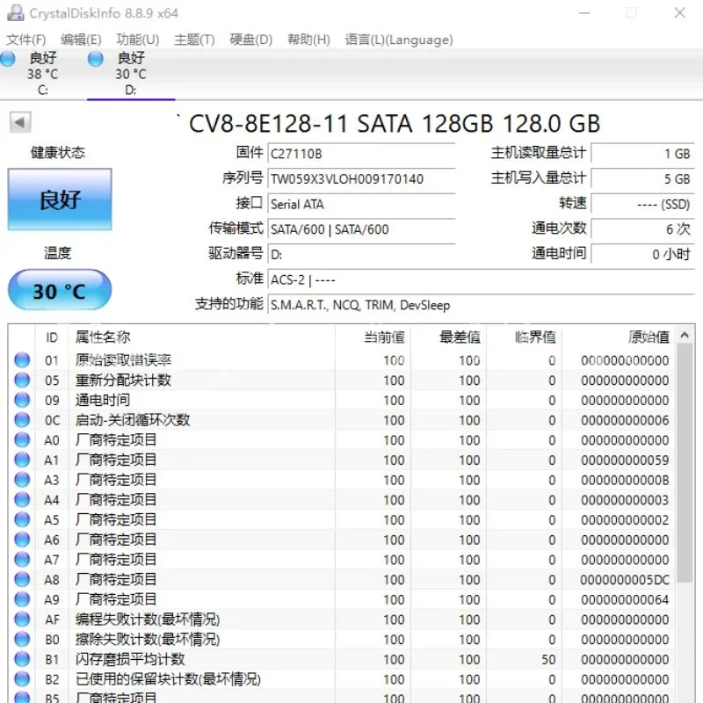Click the interface field Serial ATA
Viewport: 703px width, 703px height.
click(361, 204)
